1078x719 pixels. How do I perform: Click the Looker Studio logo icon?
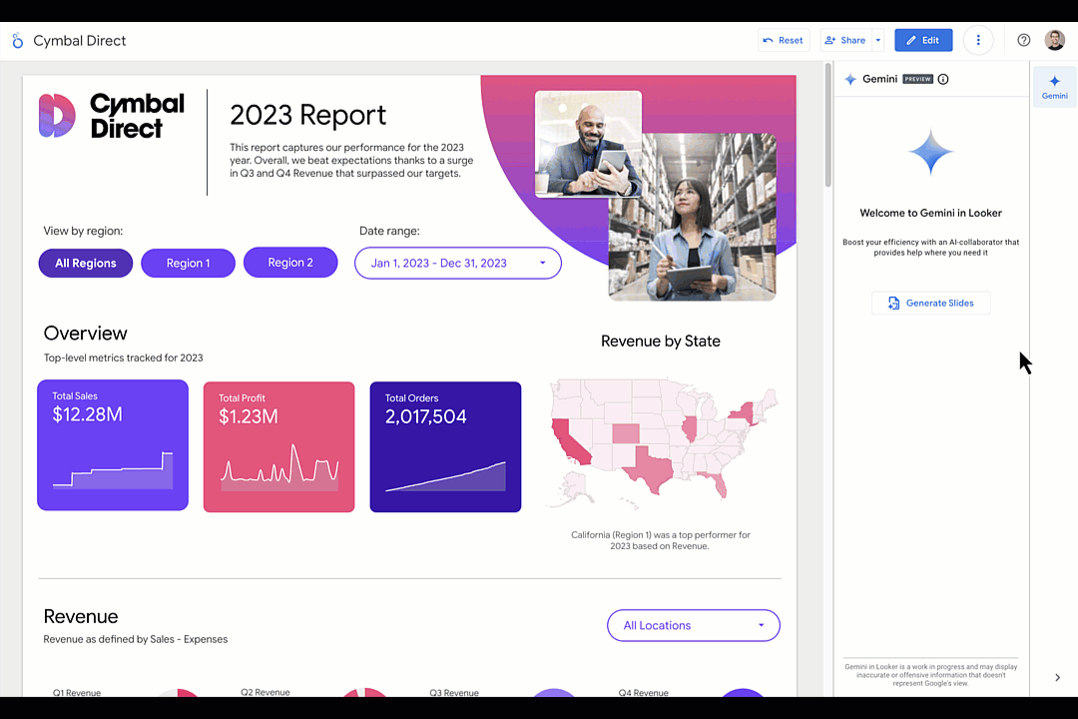(18, 41)
